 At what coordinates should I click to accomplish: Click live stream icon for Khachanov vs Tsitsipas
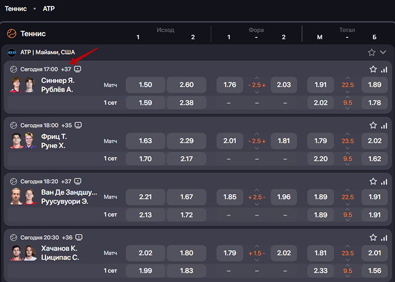[x=79, y=237]
